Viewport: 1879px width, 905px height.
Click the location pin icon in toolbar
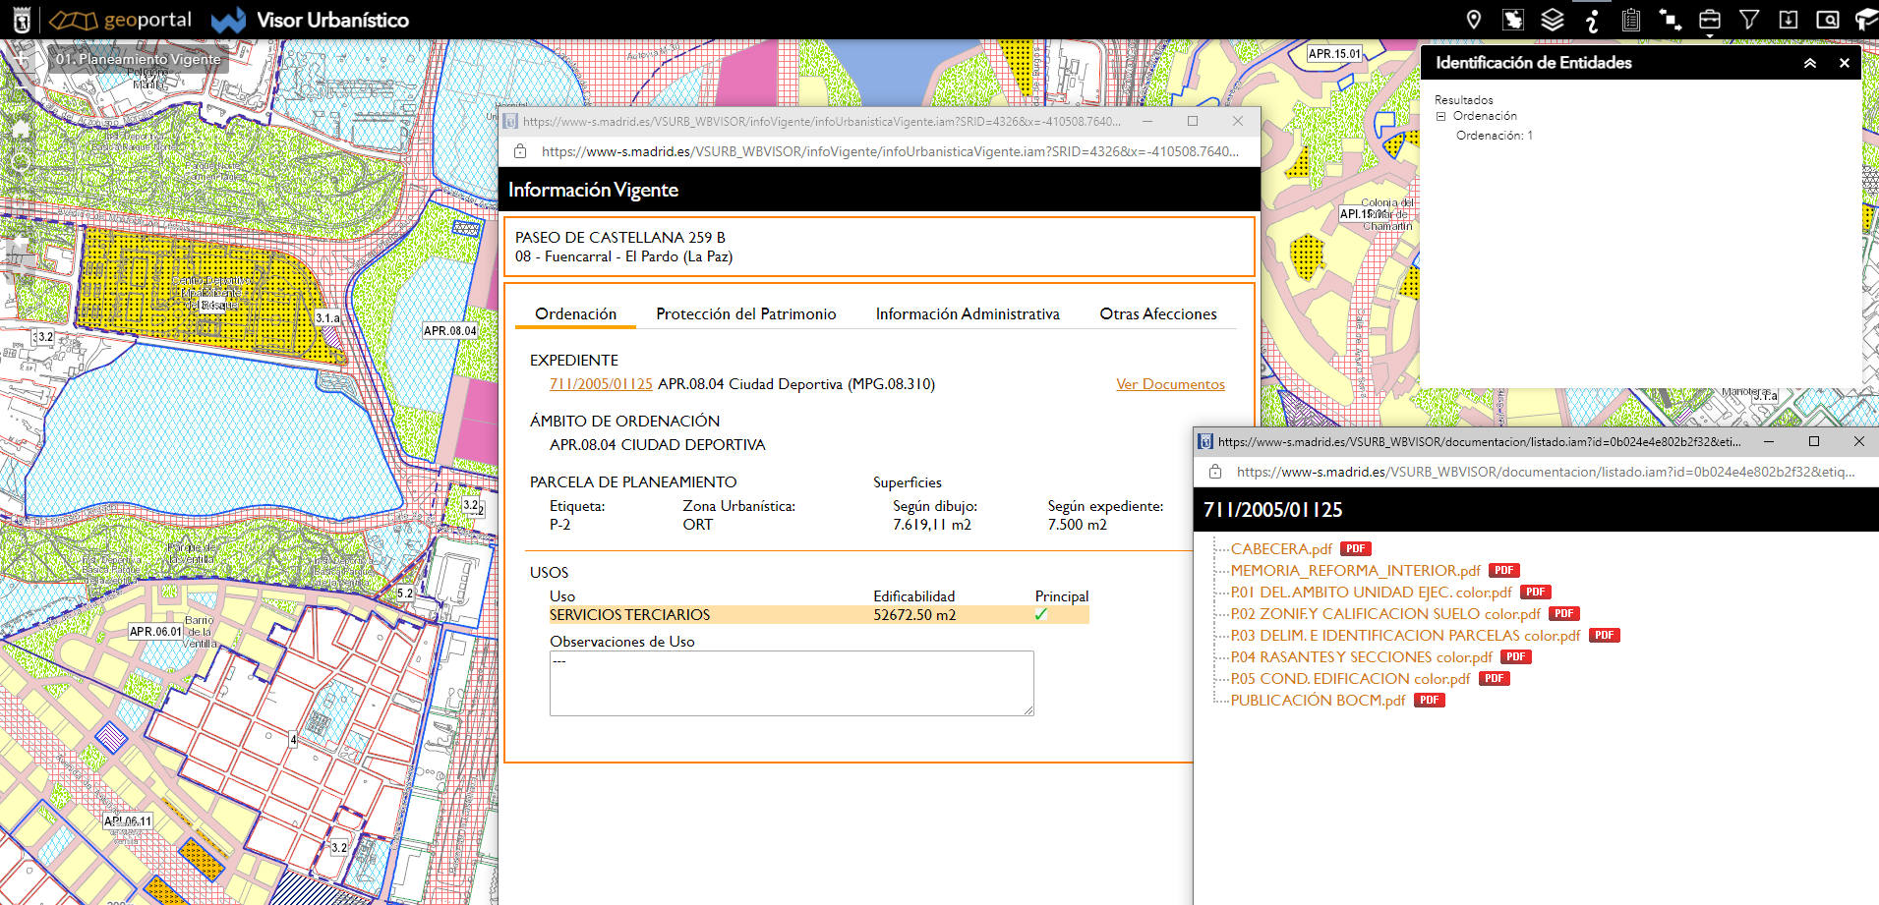[1473, 20]
